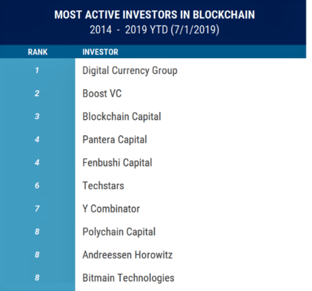Screen dimensions: 312x291
Task: Click Y Combinator investor name
Action: [111, 209]
